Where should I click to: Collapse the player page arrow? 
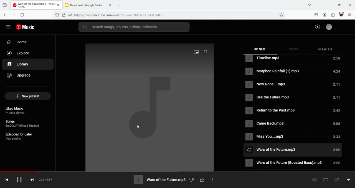pyautogui.click(x=349, y=180)
